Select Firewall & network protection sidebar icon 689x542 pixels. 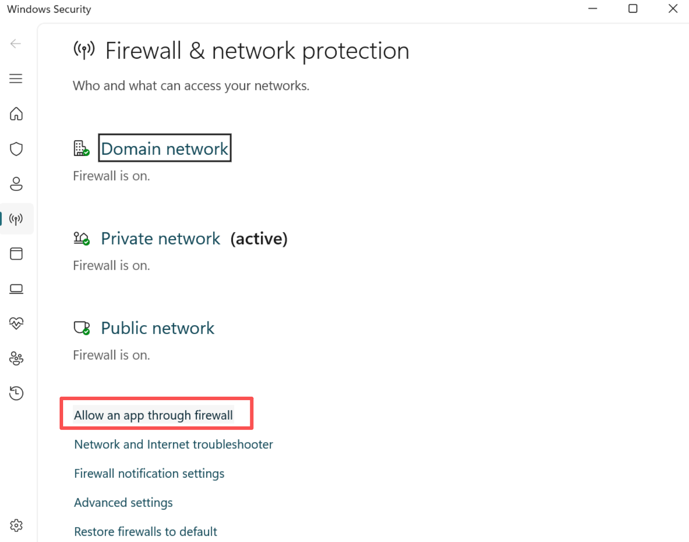[16, 219]
